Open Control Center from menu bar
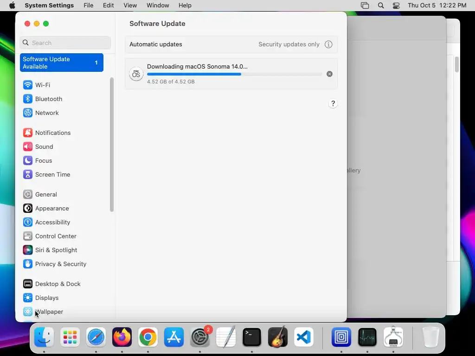 (396, 6)
